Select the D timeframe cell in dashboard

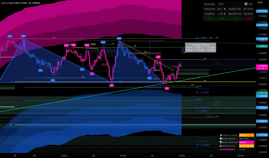(x=210, y=19)
